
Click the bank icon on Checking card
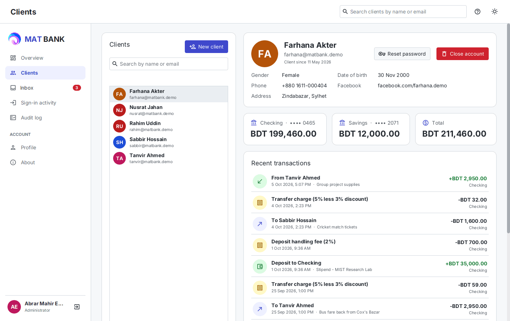click(x=254, y=123)
